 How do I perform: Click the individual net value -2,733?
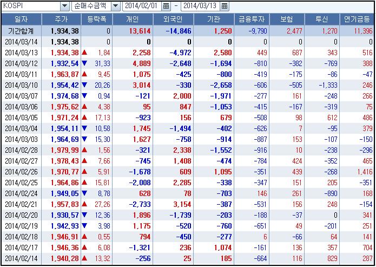coord(140,204)
